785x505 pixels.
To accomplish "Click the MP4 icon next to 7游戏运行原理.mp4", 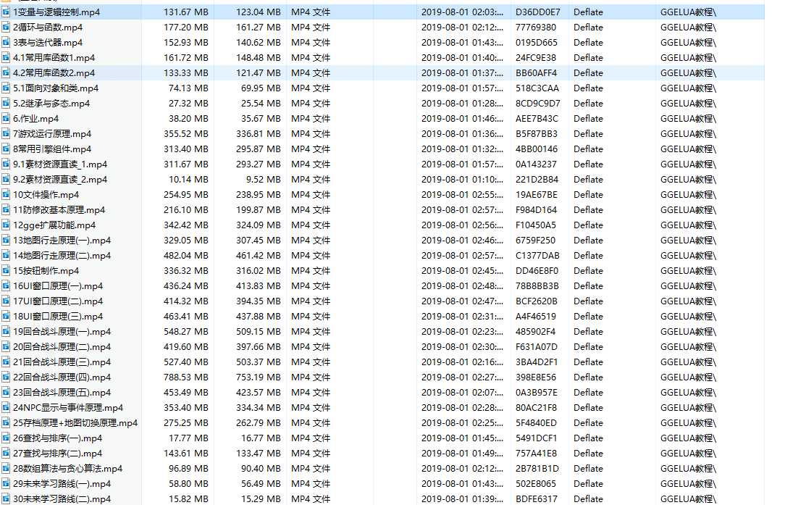I will (6, 133).
